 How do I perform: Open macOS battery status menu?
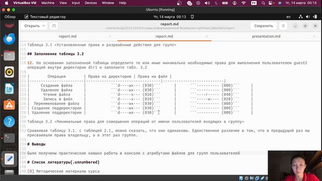click(225, 3)
